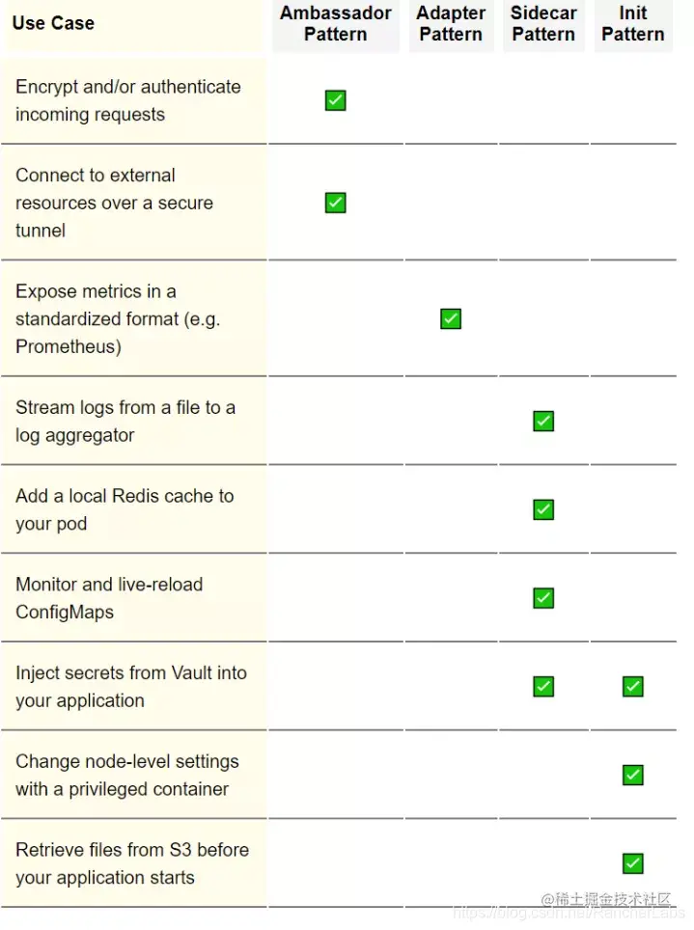
Task: Click the Sidecar checkmark for stream logs row
Action: pyautogui.click(x=543, y=422)
